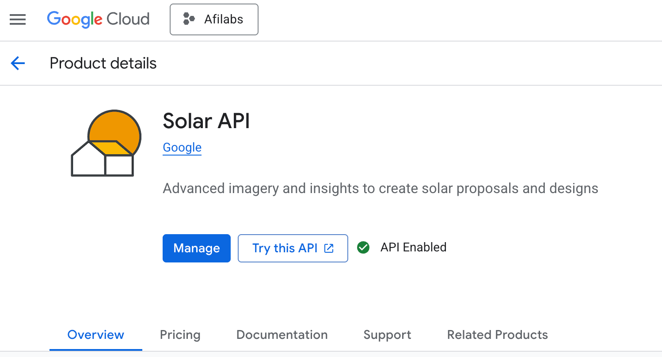Click the Manage button
Viewport: 662px width, 357px height.
tap(196, 248)
